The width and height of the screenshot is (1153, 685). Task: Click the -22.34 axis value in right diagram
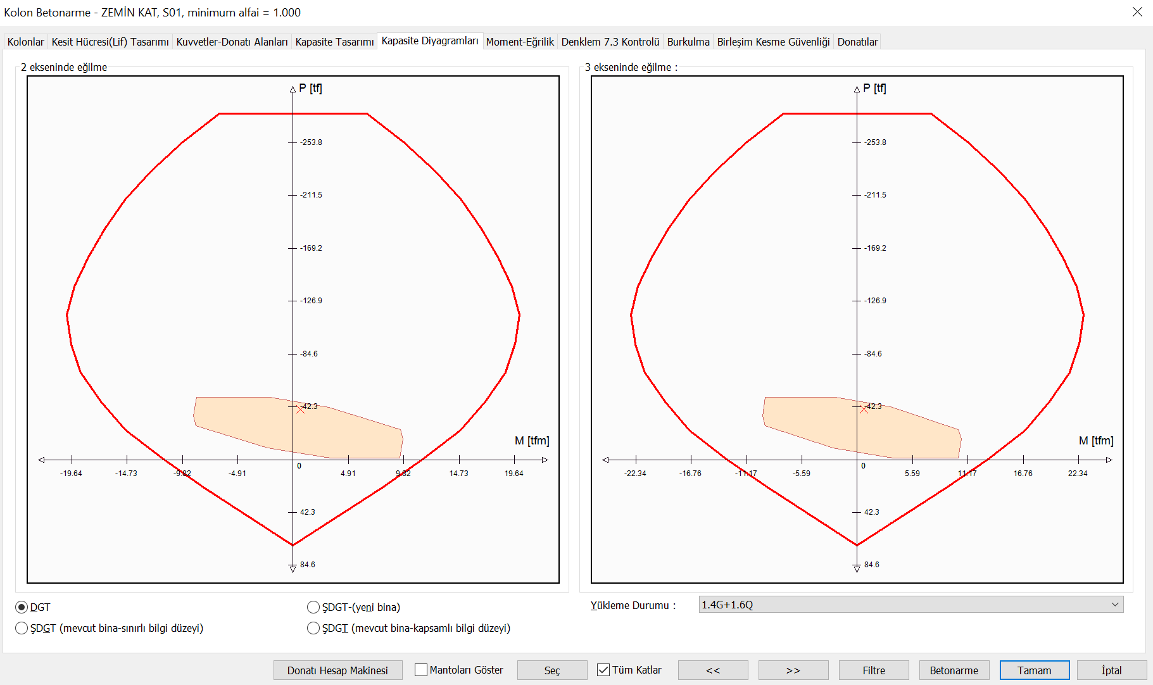click(635, 474)
